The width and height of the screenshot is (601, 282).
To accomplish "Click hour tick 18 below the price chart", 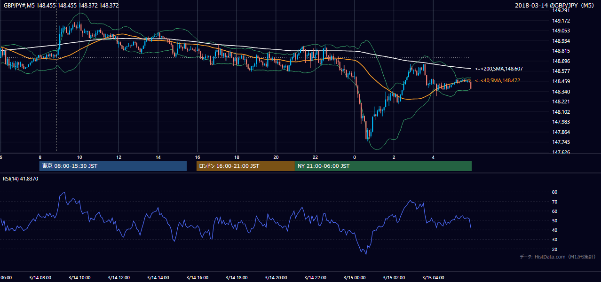I will (x=237, y=157).
